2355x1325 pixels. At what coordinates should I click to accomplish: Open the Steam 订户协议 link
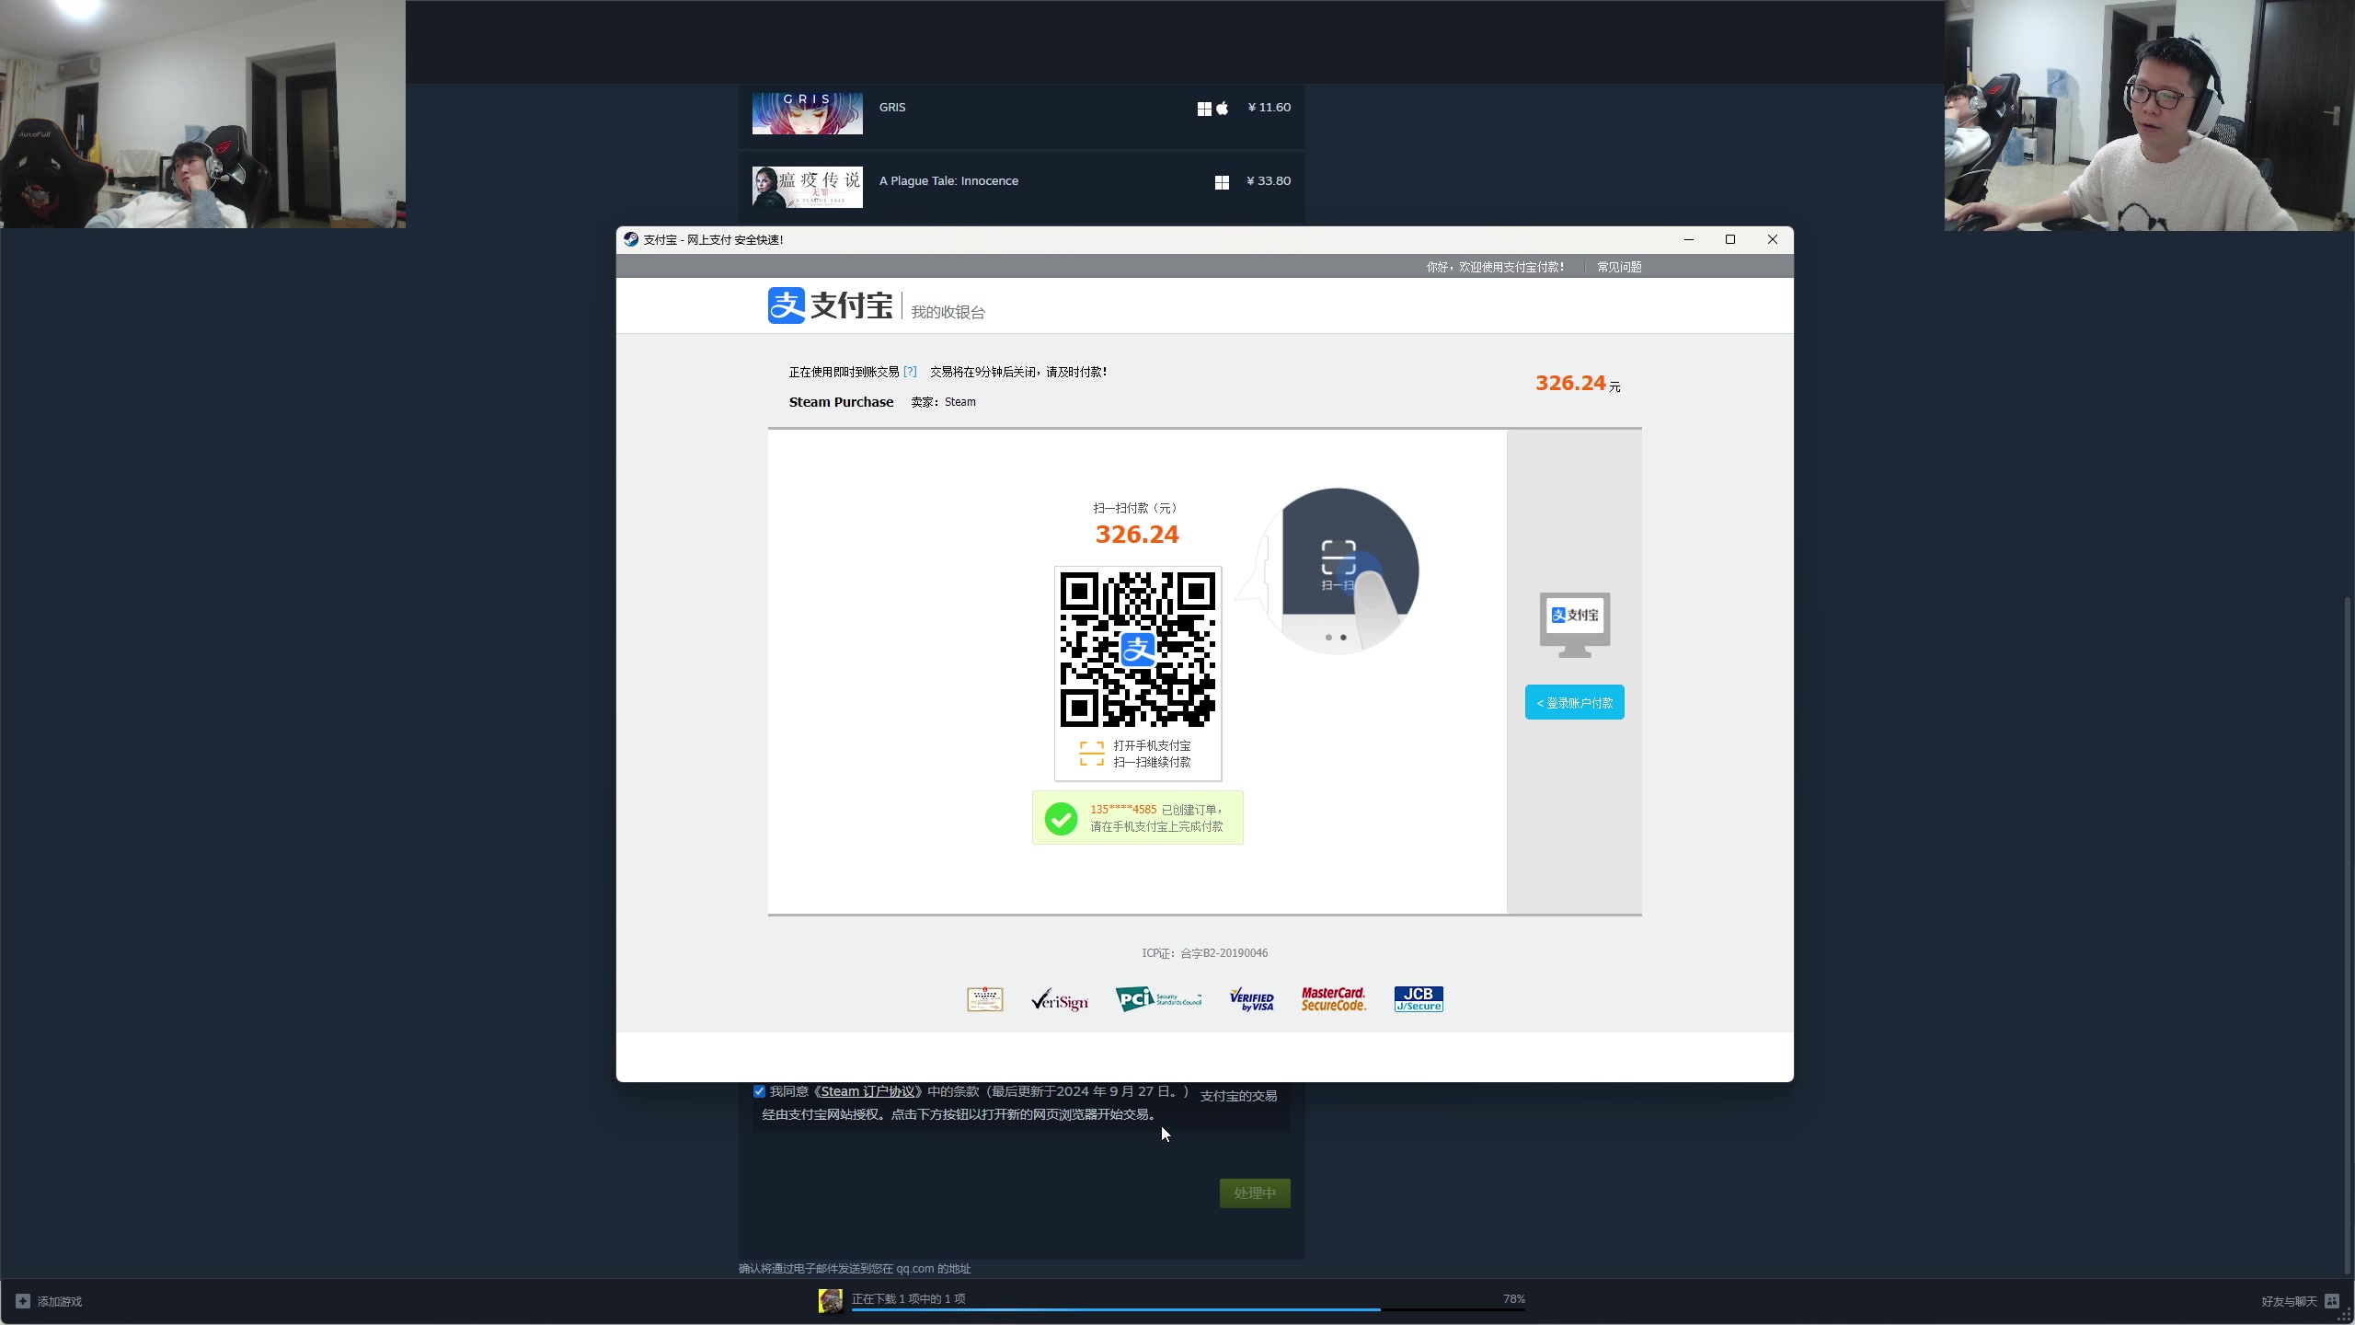(867, 1091)
